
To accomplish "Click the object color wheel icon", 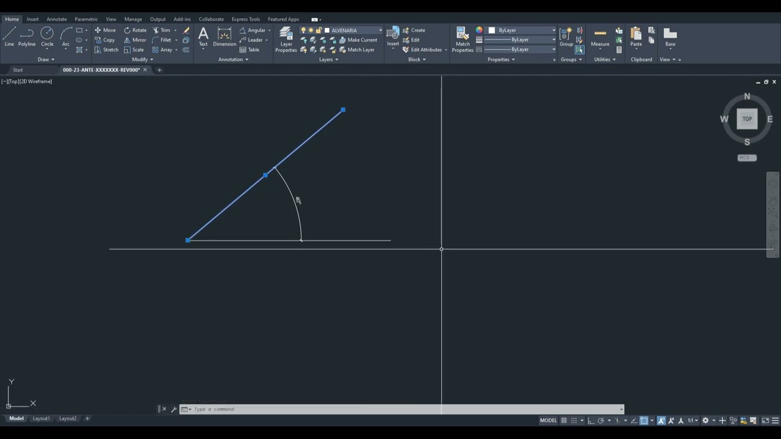I will (479, 30).
